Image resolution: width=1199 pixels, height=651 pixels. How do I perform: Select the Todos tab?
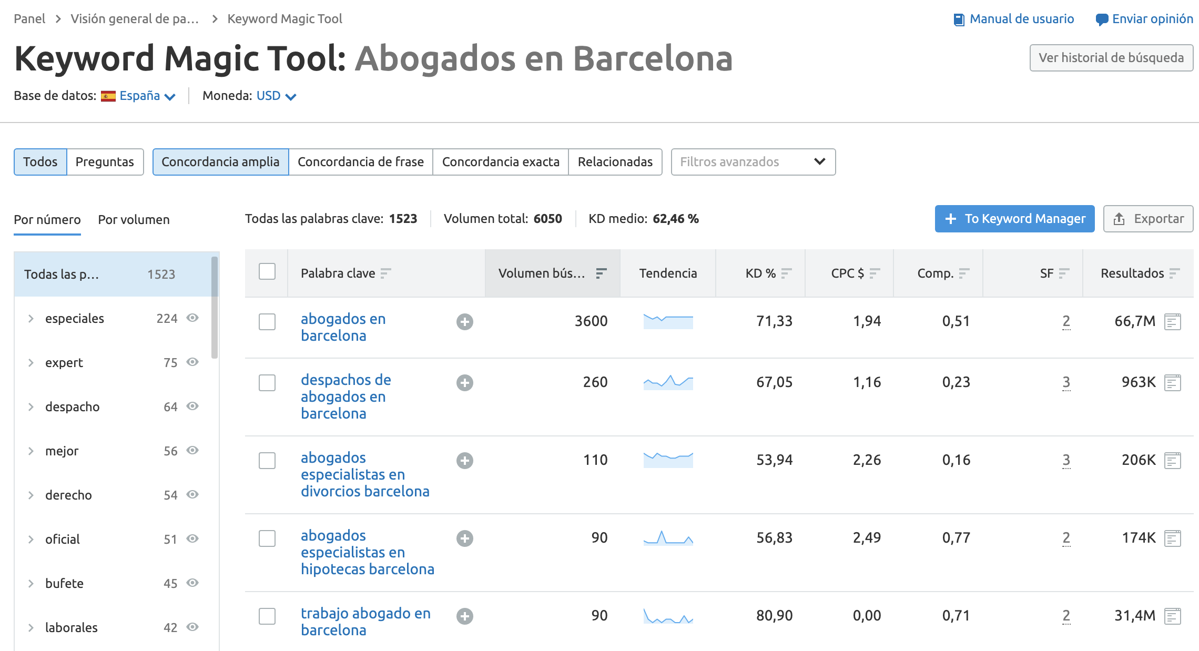(40, 162)
